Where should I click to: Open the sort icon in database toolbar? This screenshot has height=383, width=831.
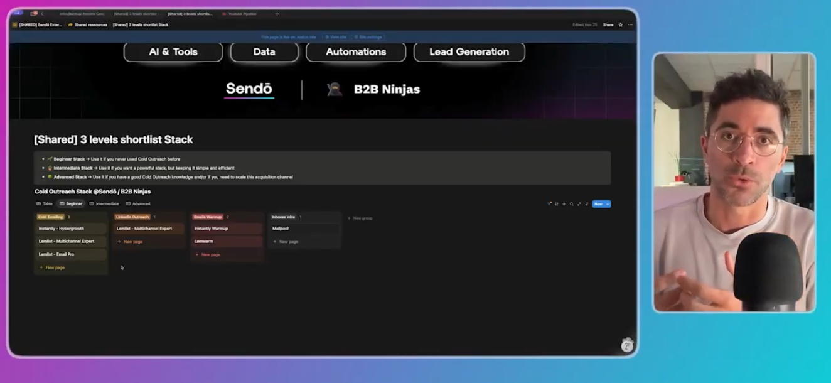pos(556,203)
